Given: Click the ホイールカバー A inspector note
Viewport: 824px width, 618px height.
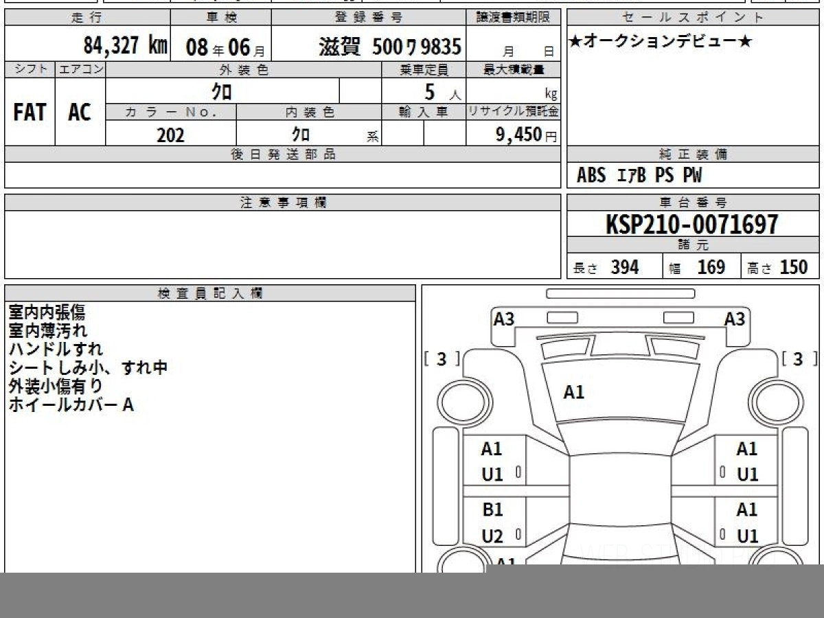Looking at the screenshot, I should pyautogui.click(x=71, y=405).
